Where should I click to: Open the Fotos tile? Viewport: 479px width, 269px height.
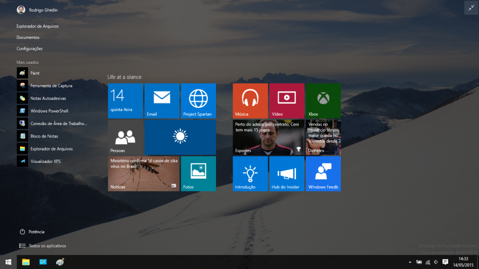(x=198, y=173)
